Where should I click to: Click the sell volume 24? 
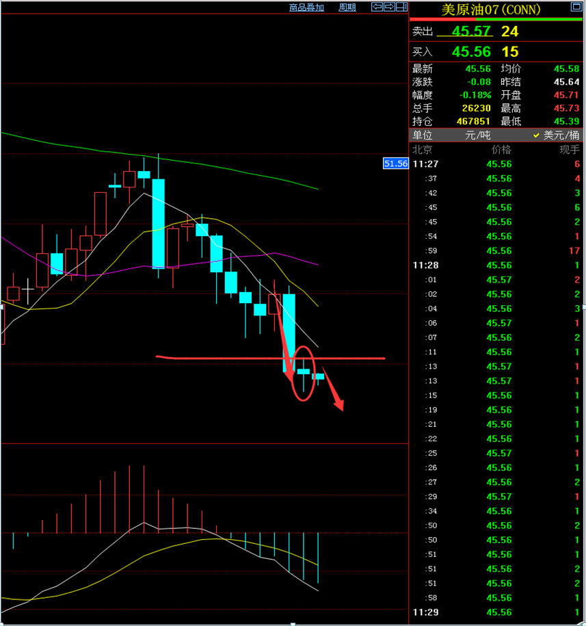[x=510, y=31]
